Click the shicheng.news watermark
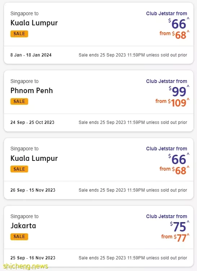 point(26,266)
